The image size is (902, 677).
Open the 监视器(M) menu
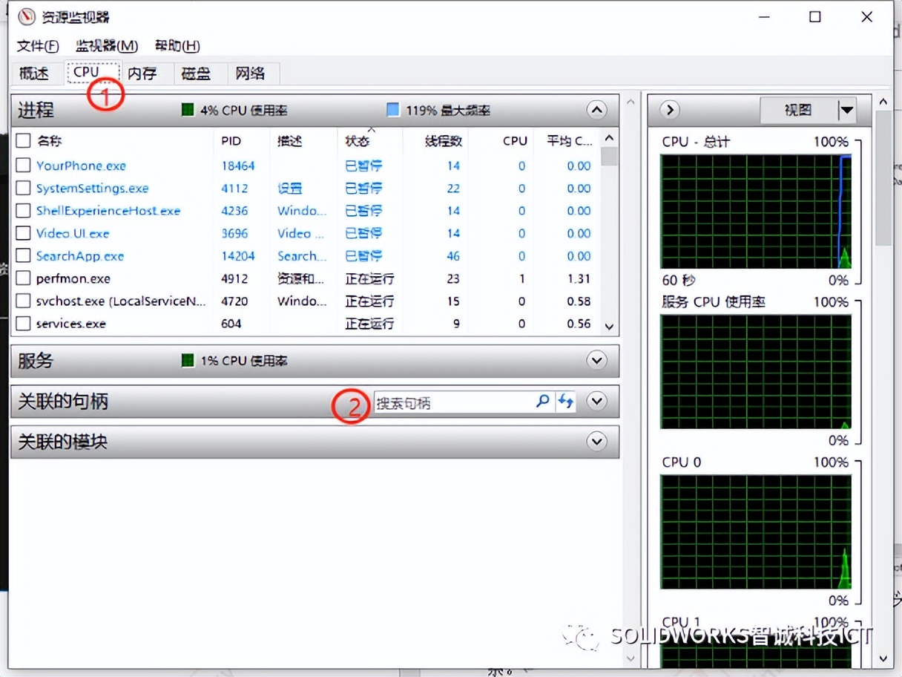[x=107, y=46]
